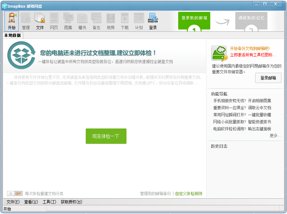Screen dimensions: 287x214
Task: Open the 网页 (Web pages) toolbar icon
Action: [x=54, y=21]
